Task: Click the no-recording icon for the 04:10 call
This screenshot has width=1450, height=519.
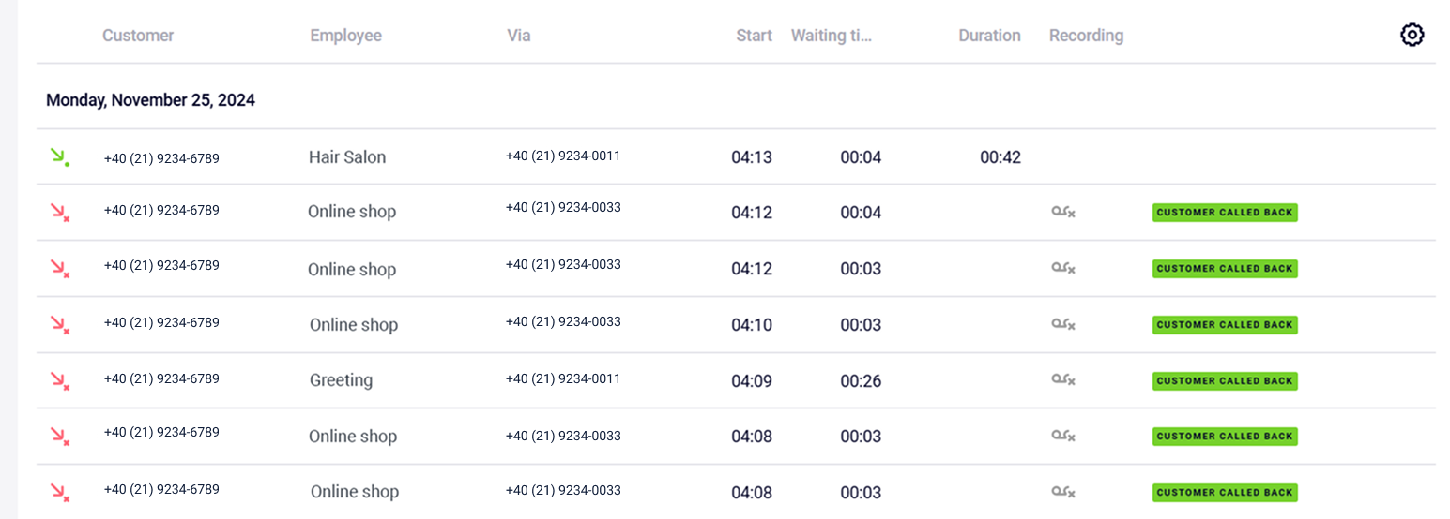Action: [x=1062, y=324]
